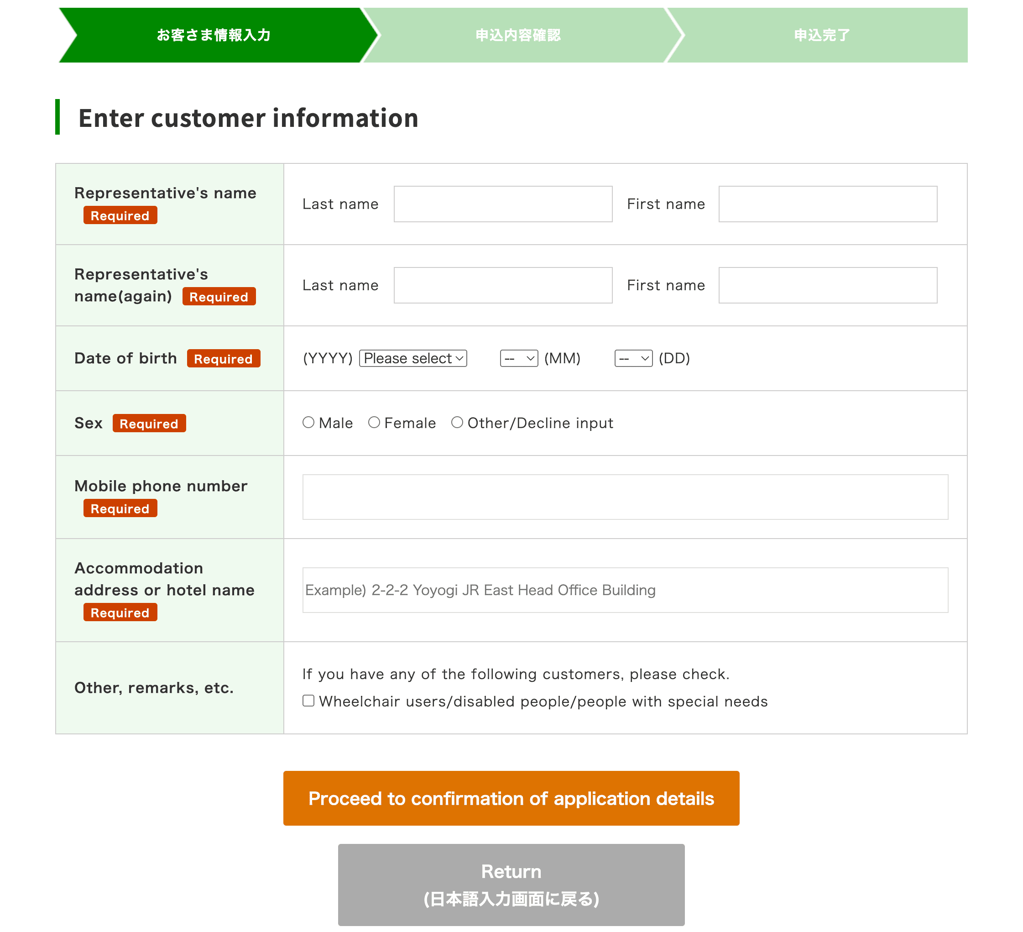Choose Other/Decline input option
This screenshot has height=932, width=1023.
(457, 422)
